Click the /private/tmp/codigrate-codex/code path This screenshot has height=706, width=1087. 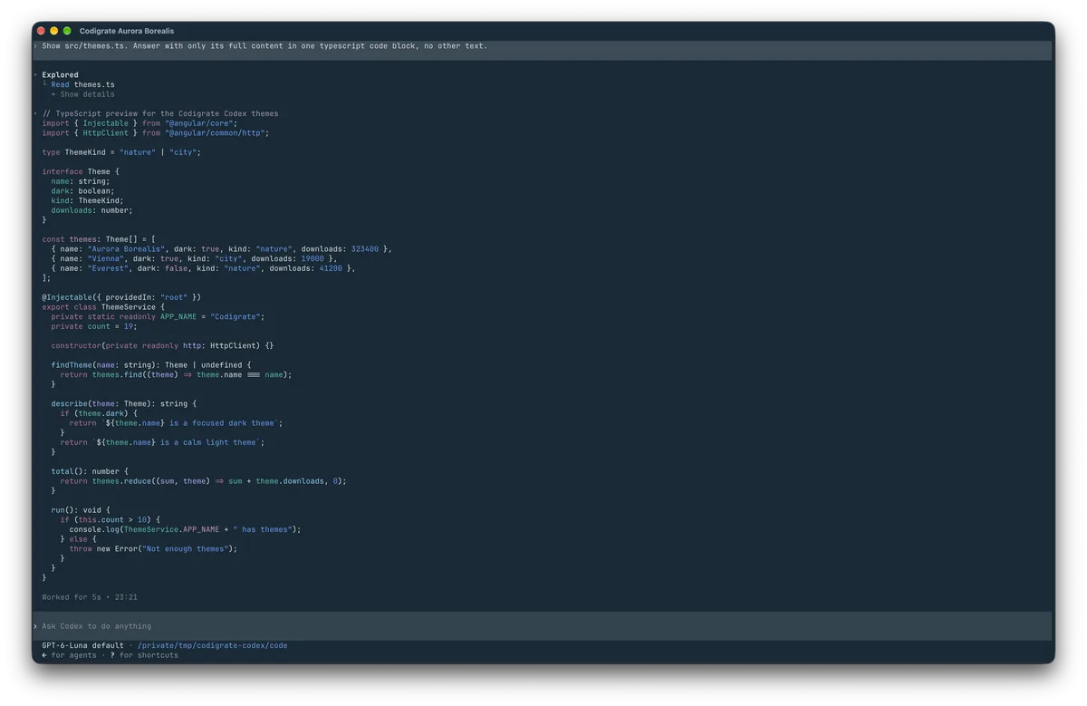pos(212,645)
